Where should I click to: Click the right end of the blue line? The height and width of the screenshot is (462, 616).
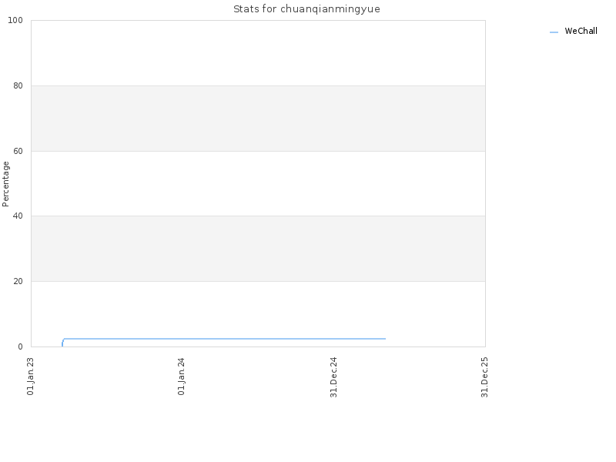point(385,339)
